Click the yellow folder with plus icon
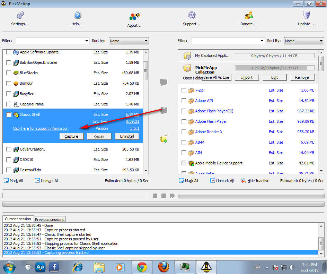The height and width of the screenshot is (274, 327). coord(163,139)
